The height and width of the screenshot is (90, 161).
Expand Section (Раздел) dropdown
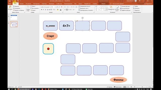(x=33, y=10)
